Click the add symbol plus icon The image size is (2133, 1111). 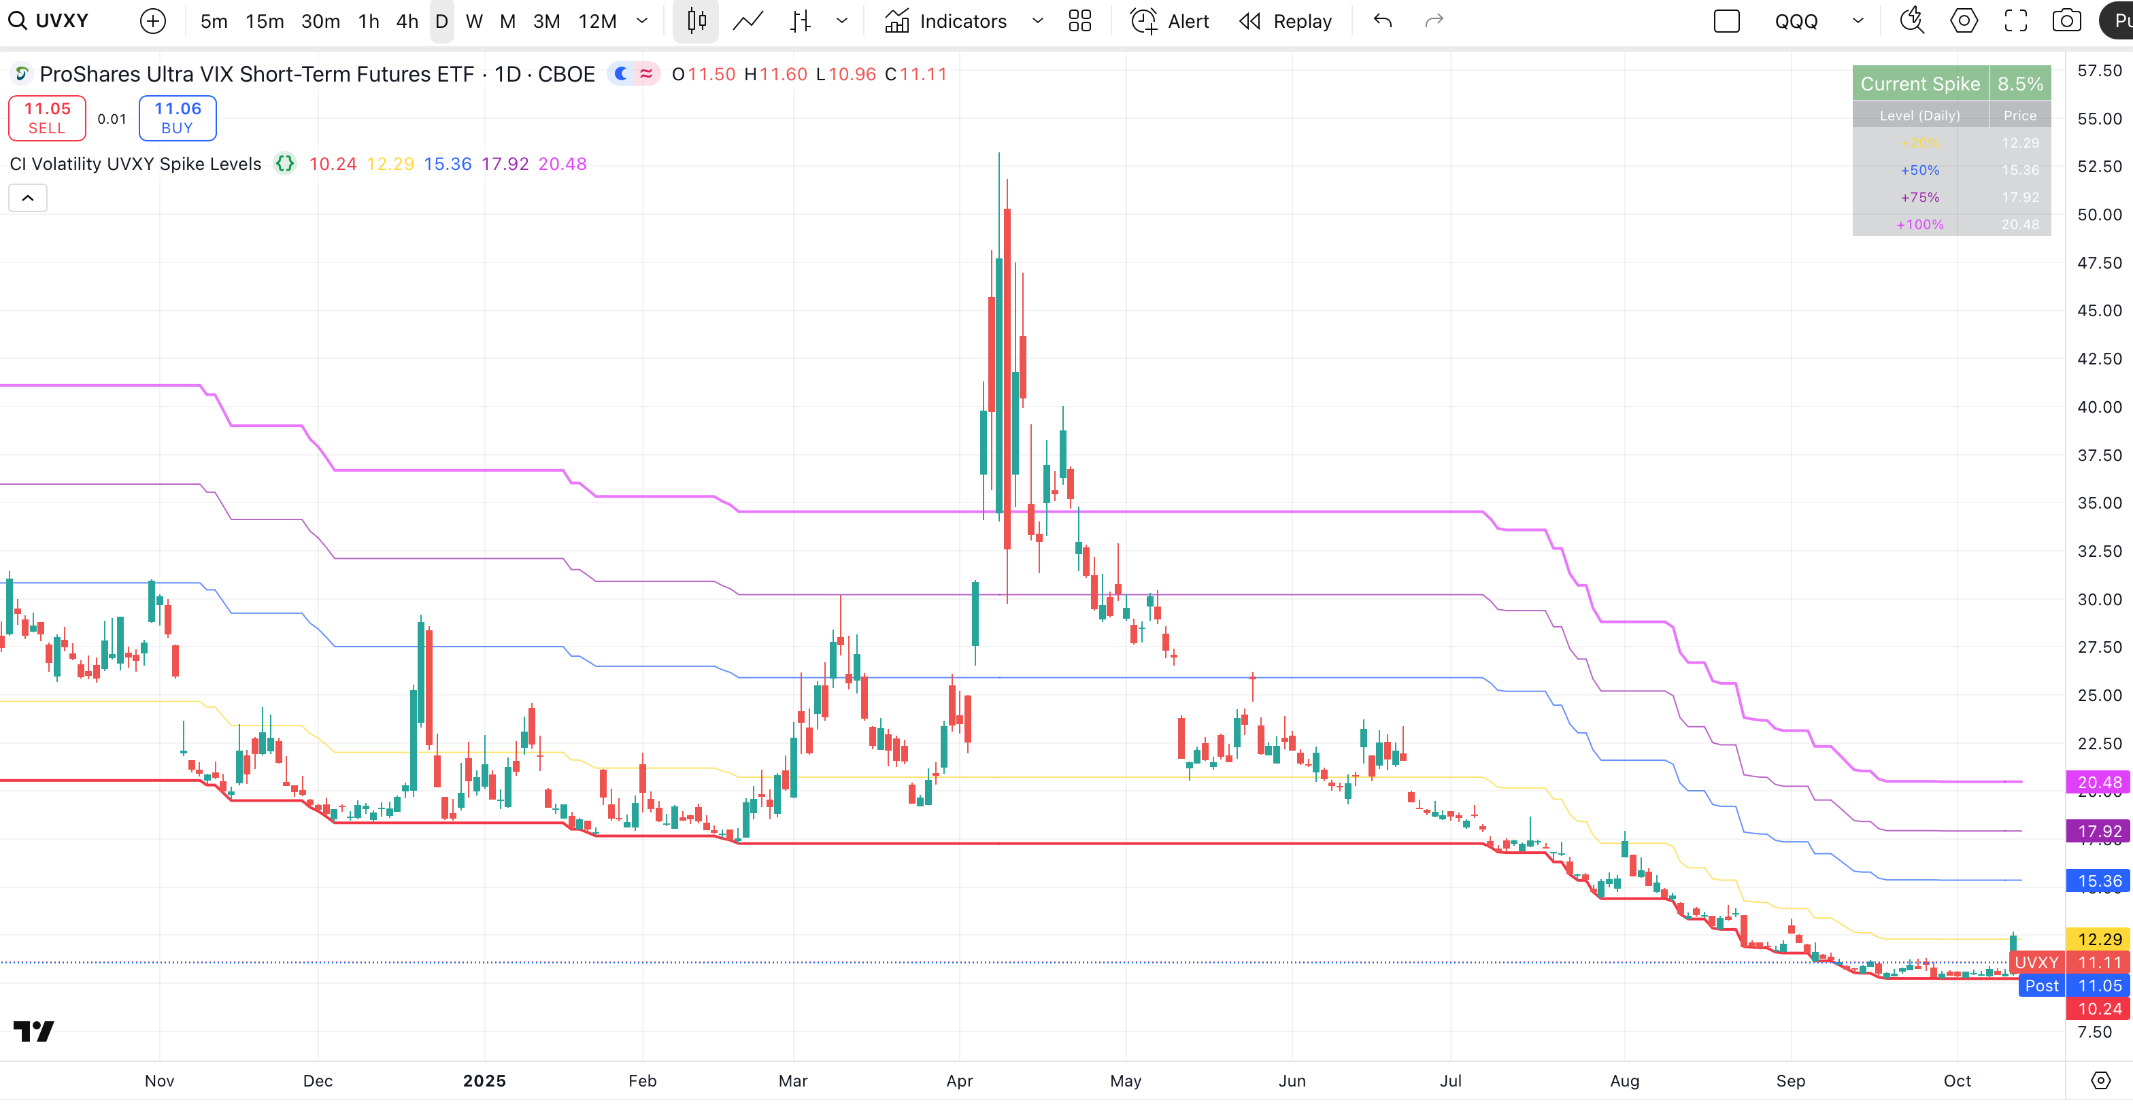point(152,22)
